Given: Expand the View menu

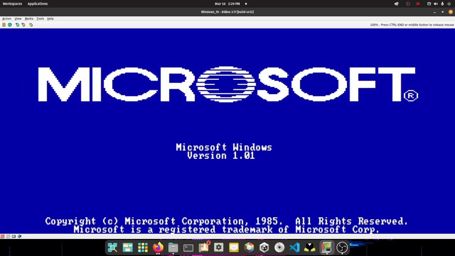Looking at the screenshot, I should point(18,18).
